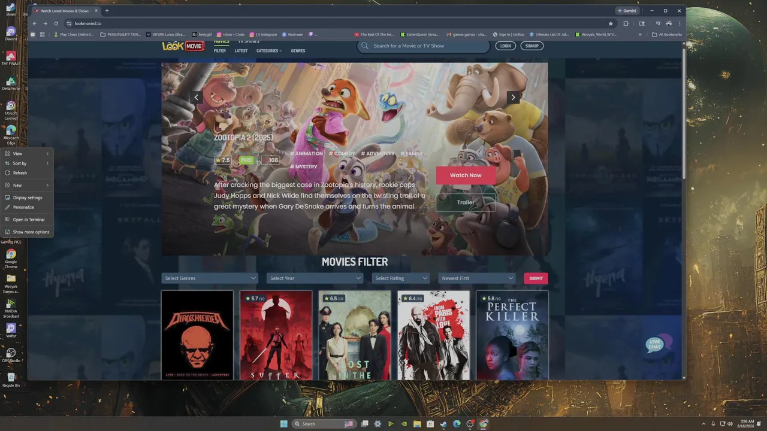Expand the New submenu
Viewport: 767px width, 431px height.
coord(27,185)
